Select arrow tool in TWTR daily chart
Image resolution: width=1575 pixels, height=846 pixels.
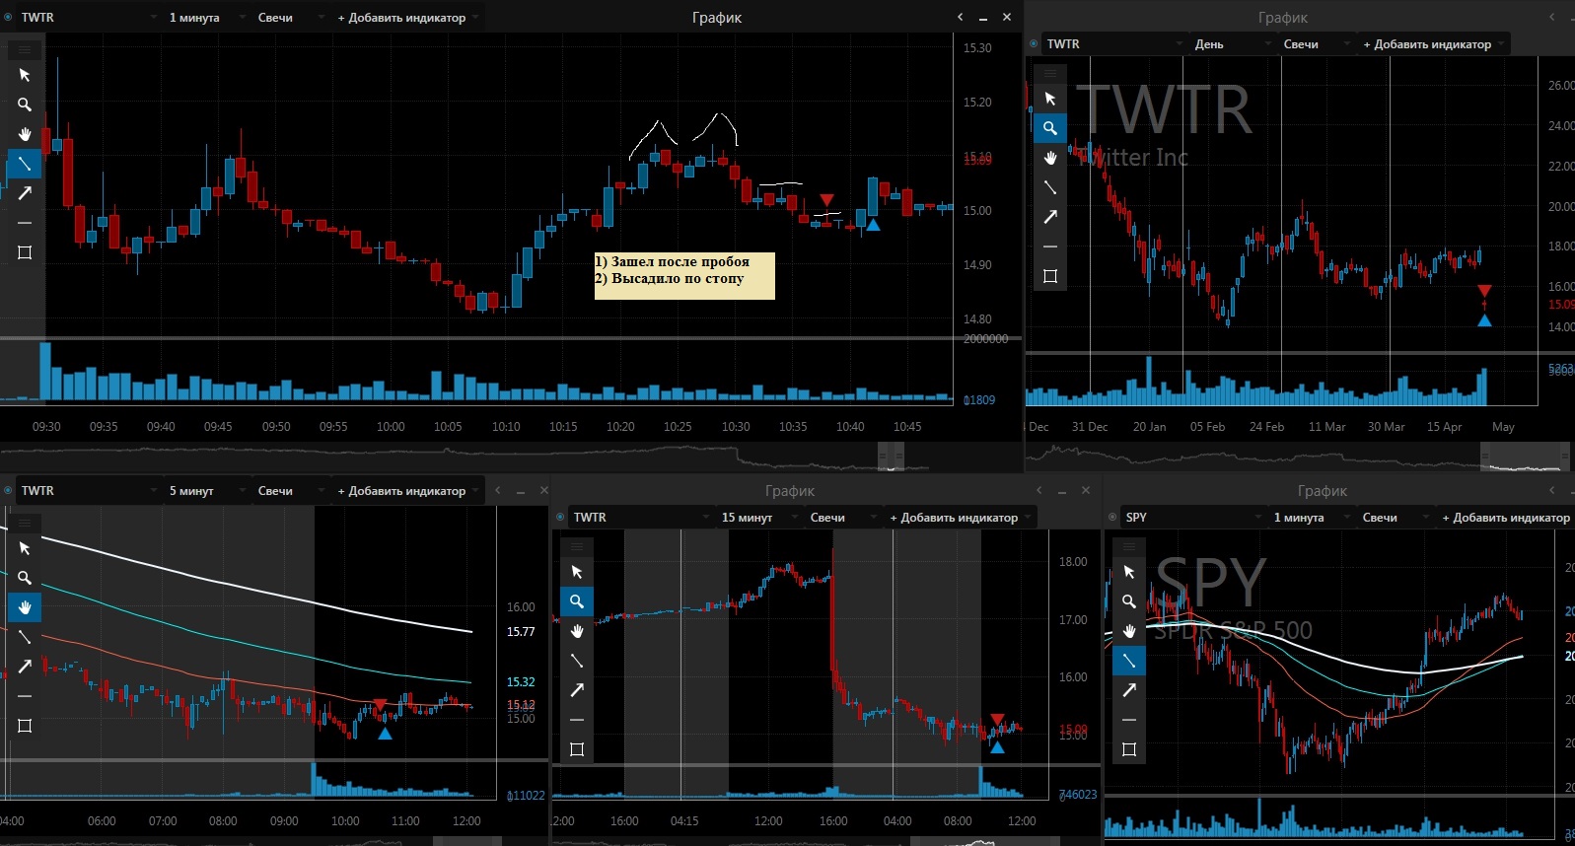point(1050,217)
